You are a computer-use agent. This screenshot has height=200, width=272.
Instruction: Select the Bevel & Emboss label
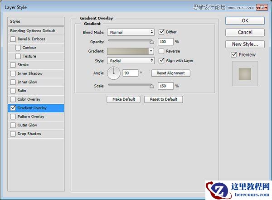point(31,39)
